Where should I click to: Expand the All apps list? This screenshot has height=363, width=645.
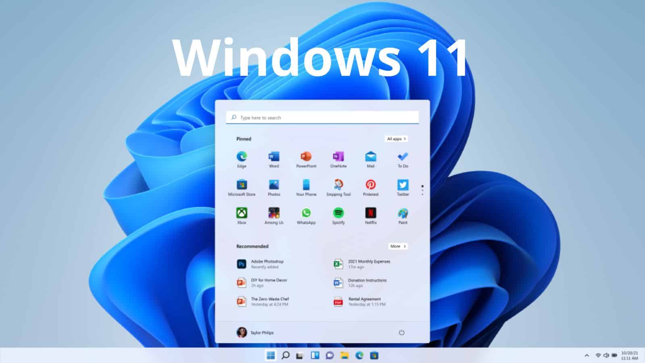tap(396, 139)
